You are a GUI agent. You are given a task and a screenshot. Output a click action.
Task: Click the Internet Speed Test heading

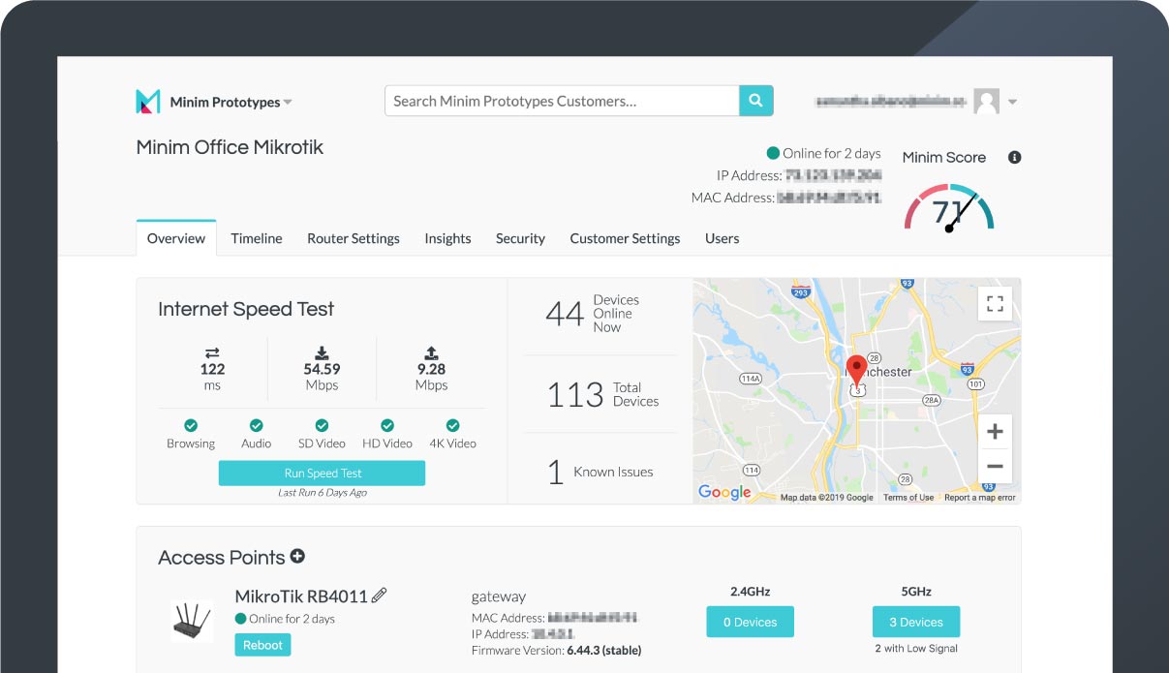(246, 309)
